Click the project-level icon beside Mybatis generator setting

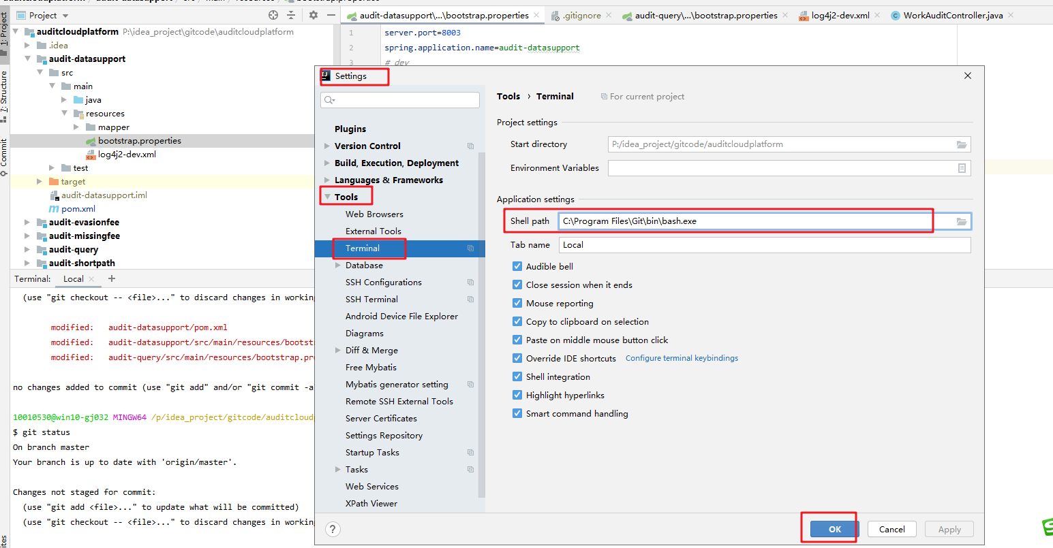click(470, 385)
